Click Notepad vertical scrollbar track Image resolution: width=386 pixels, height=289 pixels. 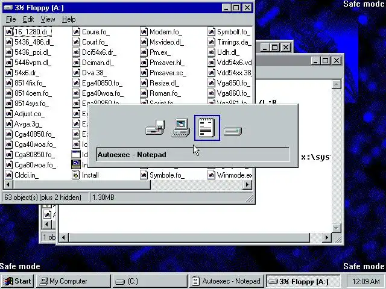[336, 156]
